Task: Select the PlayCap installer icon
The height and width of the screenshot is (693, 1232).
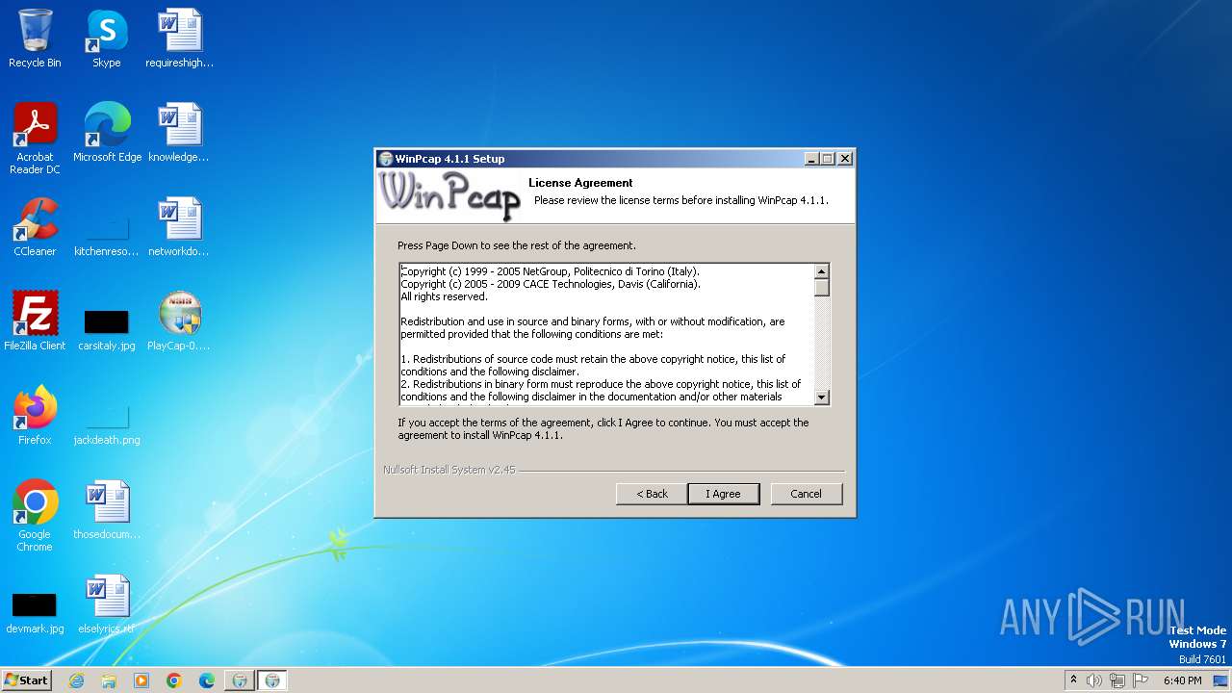Action: (x=179, y=321)
